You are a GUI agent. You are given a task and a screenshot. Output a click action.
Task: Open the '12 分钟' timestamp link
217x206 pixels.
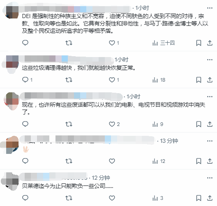(101, 178)
